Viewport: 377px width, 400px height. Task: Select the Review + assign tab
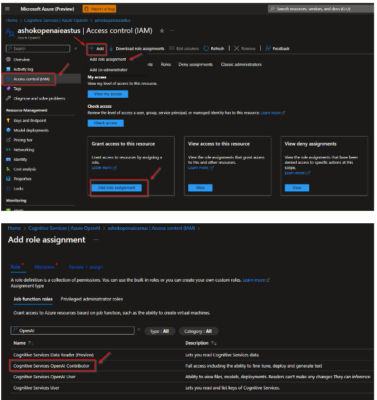coord(86,267)
